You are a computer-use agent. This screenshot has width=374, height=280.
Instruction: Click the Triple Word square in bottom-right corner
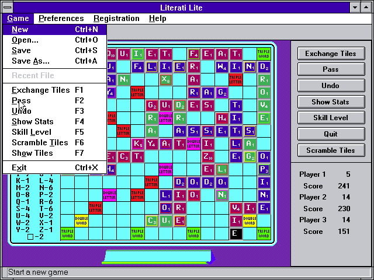(264, 233)
